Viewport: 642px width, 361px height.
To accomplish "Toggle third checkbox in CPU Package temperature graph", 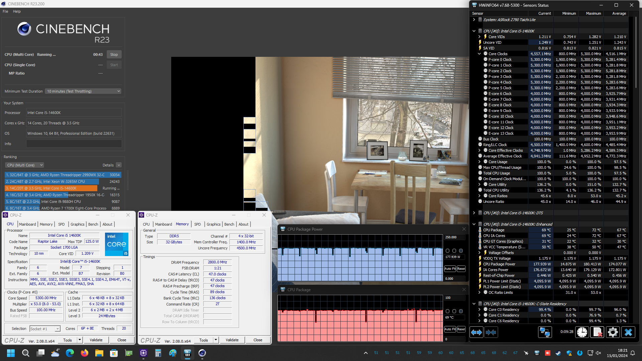I will tap(461, 311).
